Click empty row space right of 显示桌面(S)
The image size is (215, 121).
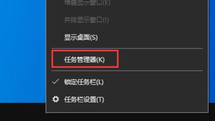point(150,37)
